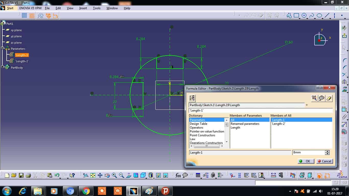Click Exit Workbench icon in right toolbar
Image resolution: width=349 pixels, height=196 pixels.
coord(344,36)
